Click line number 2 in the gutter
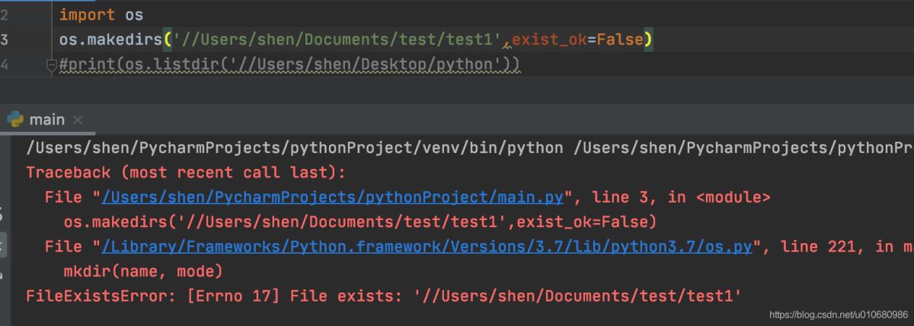The height and width of the screenshot is (326, 914). pos(5,14)
